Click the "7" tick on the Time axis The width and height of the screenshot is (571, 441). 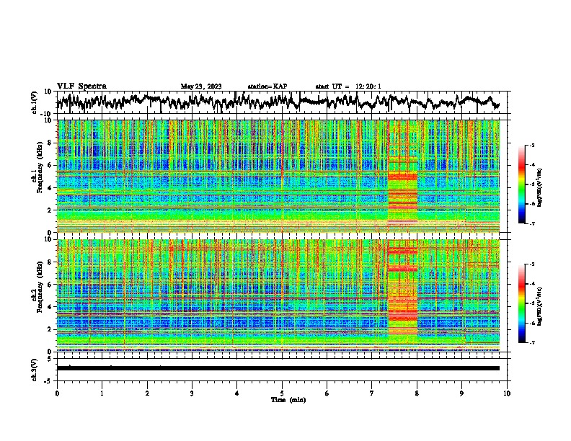[x=372, y=393]
